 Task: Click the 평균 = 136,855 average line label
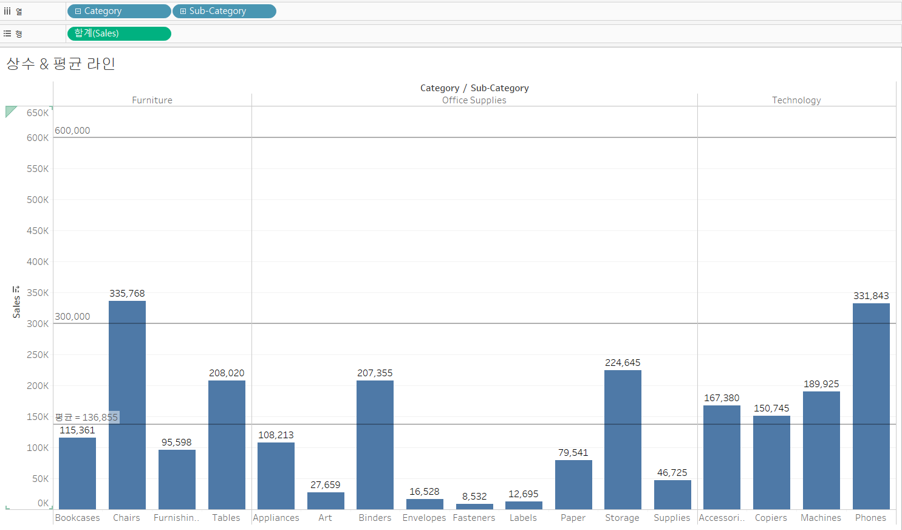(86, 418)
